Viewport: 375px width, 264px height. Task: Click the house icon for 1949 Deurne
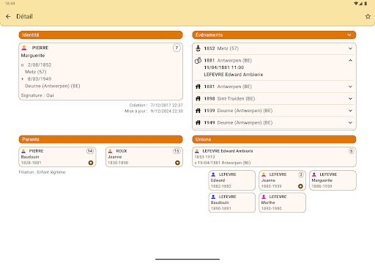198,122
